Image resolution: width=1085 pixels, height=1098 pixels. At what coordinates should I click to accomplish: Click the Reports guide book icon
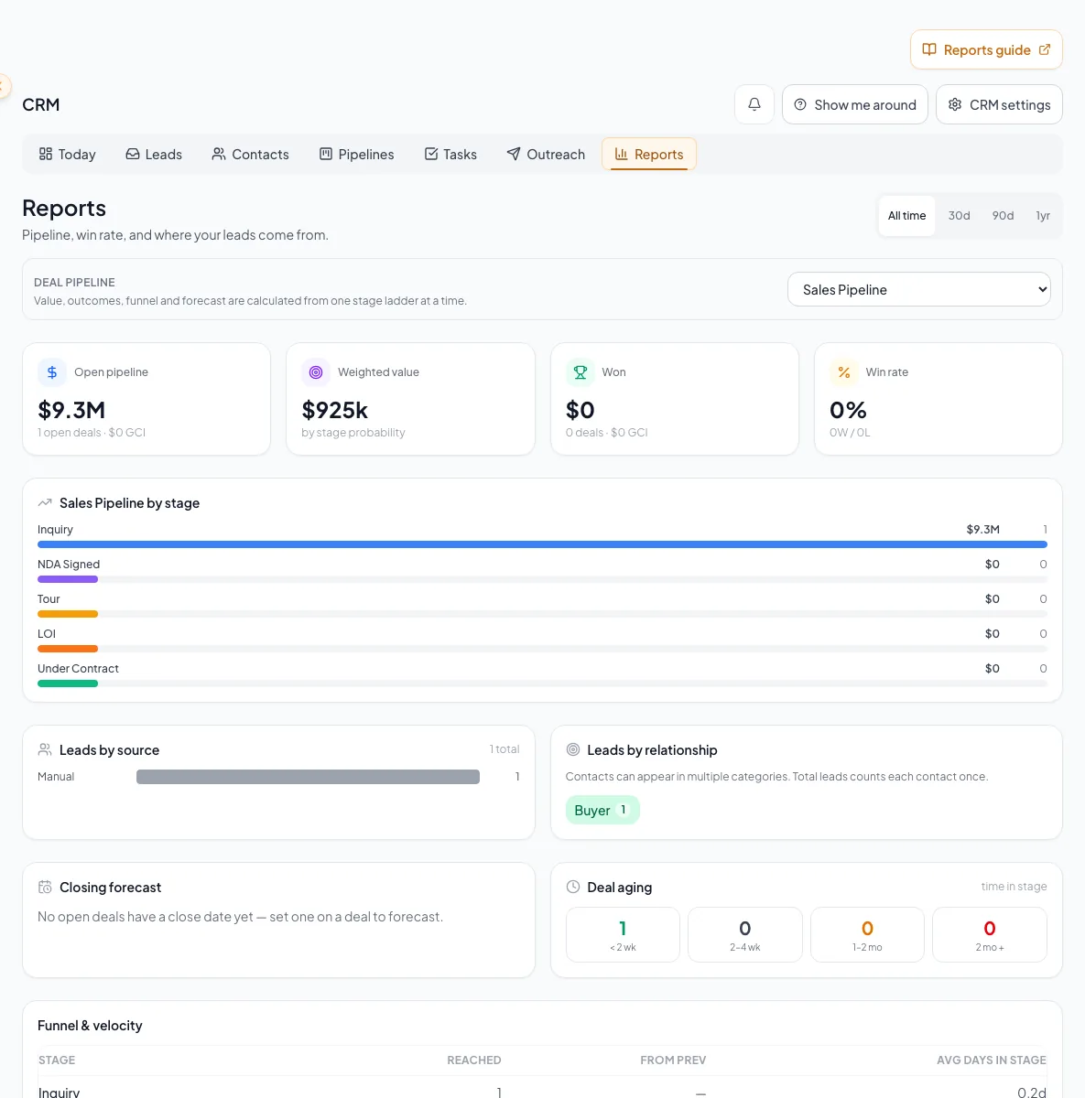point(929,49)
